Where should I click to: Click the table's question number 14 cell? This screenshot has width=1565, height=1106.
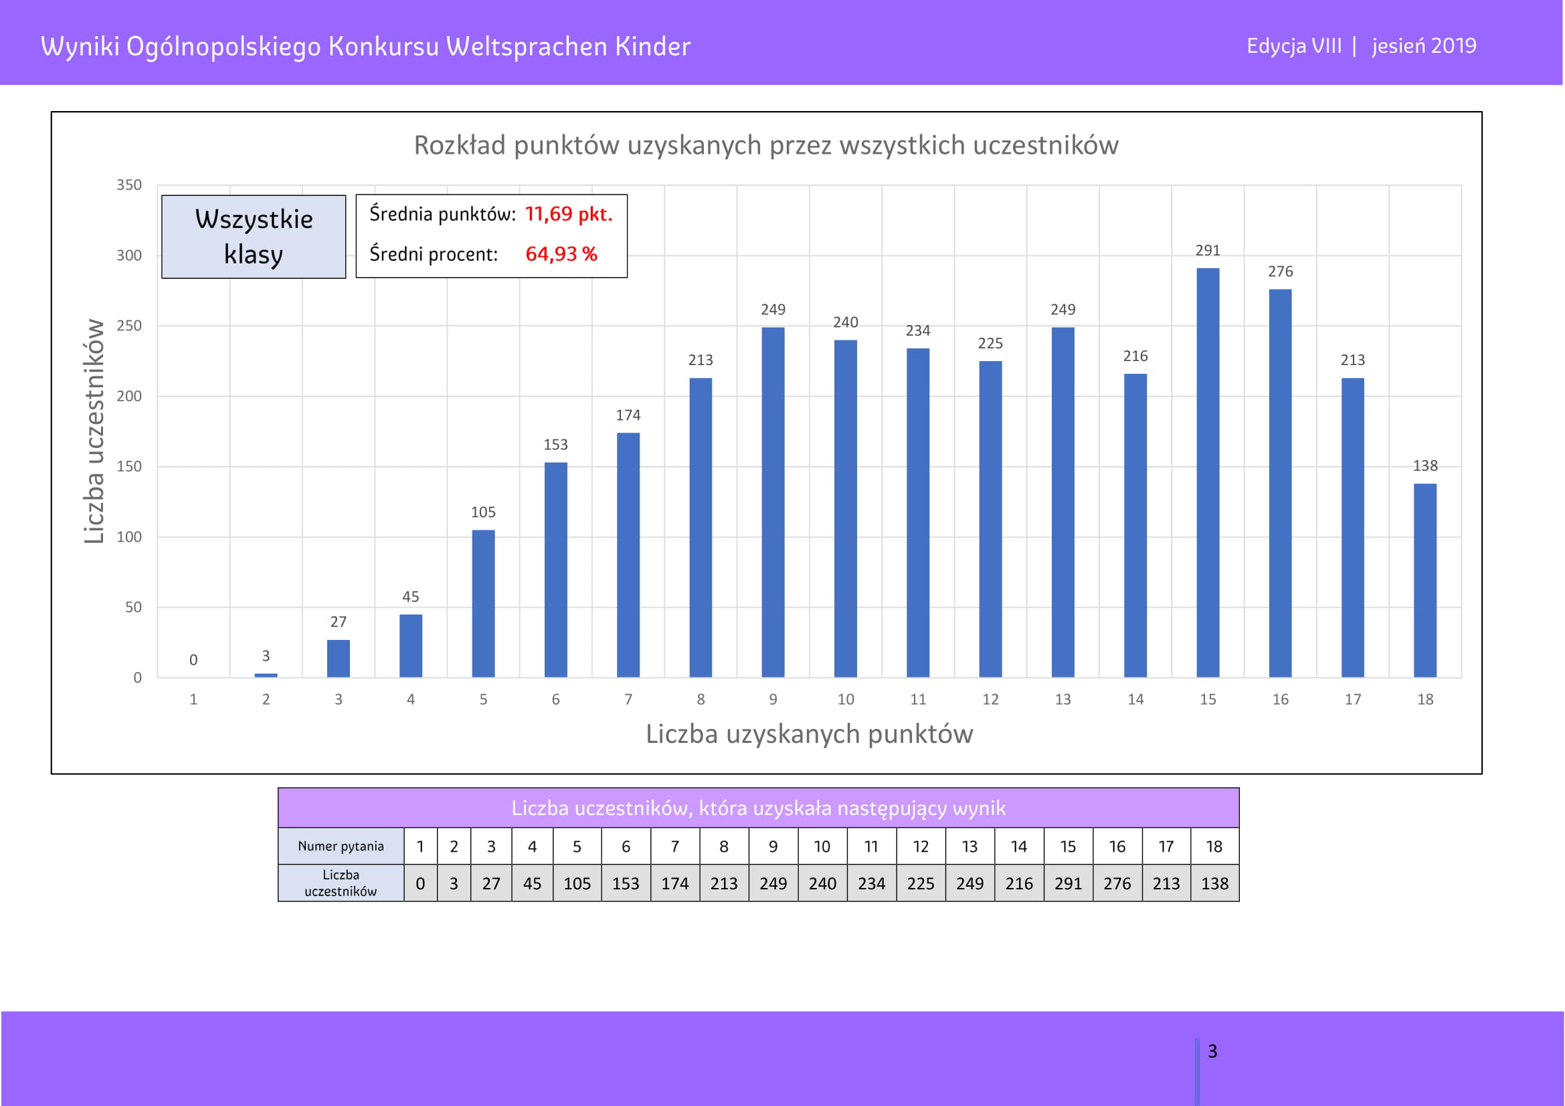point(1019,846)
